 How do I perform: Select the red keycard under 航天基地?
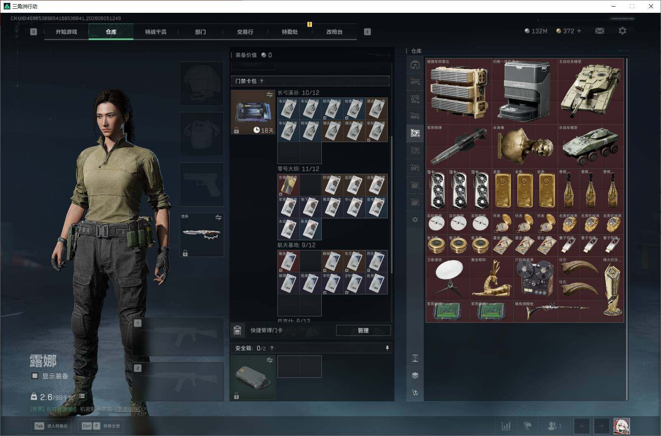[x=288, y=261]
